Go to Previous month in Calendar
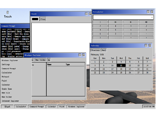156x117 pixels. click(95, 50)
